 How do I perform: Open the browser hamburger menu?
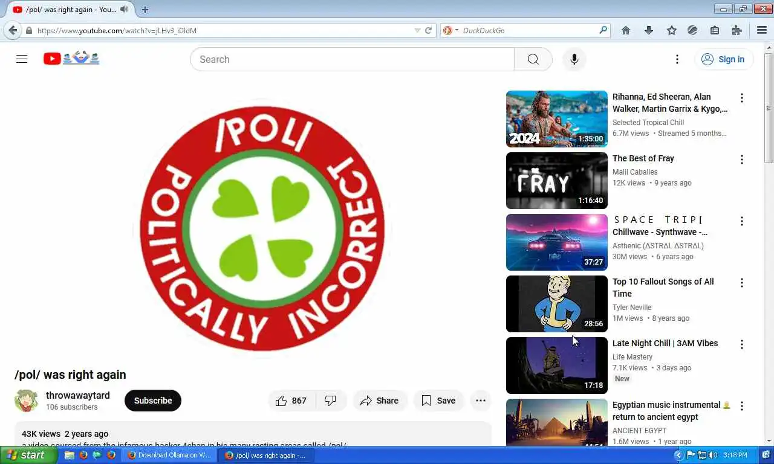[x=762, y=30]
